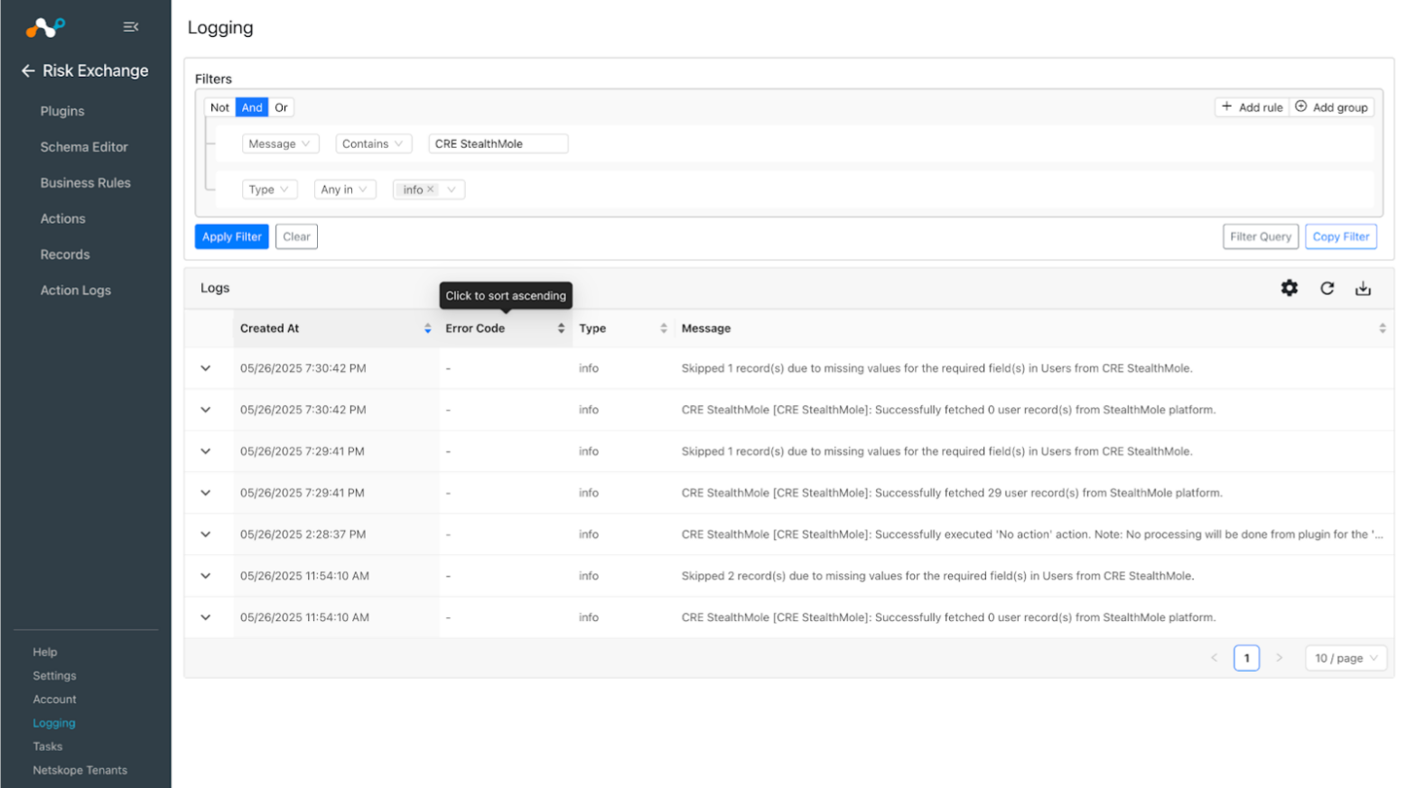Expand the 2:28:37 PM No action row

point(206,534)
